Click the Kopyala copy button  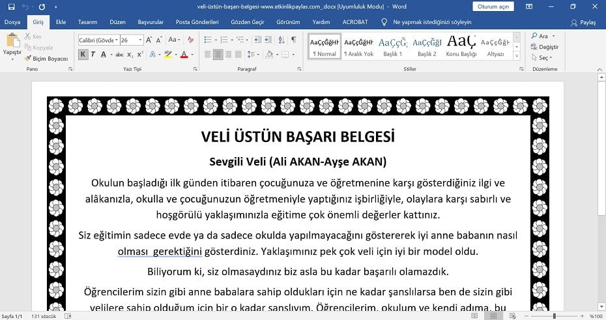pyautogui.click(x=38, y=48)
